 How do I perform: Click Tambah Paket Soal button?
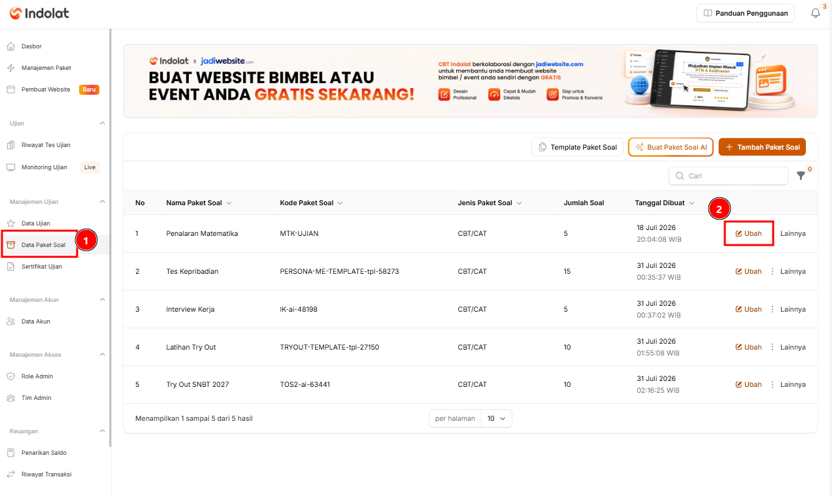click(x=762, y=147)
